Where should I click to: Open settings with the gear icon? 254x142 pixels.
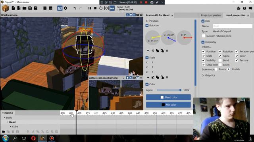click(x=65, y=8)
